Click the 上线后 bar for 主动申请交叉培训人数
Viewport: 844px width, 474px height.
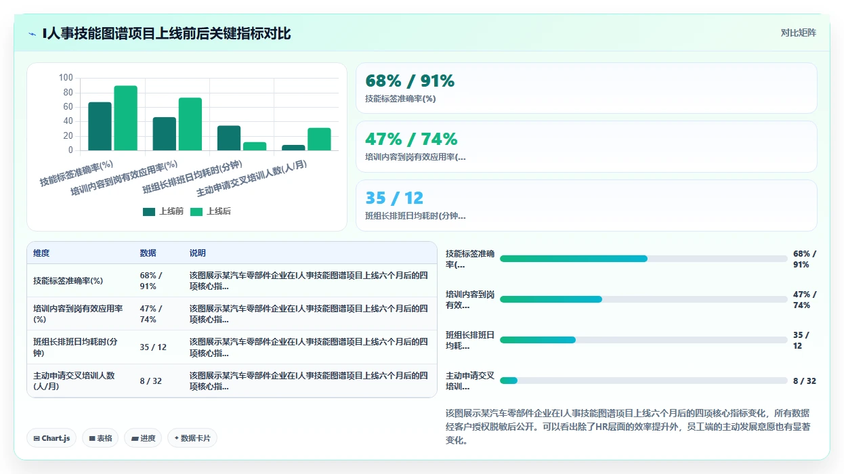[319, 139]
